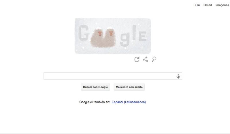The image size is (230, 134).
Task: Click the magnifier icon below the doodle
Action: tap(154, 59)
